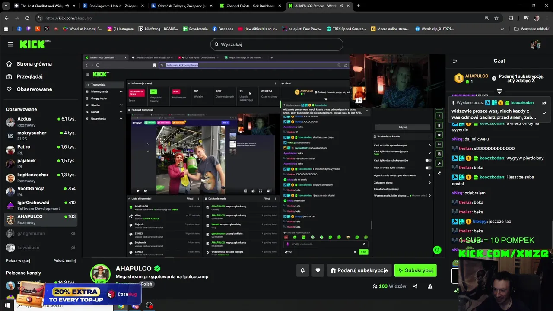Click the AHAPULCO live channel avatar
This screenshot has width=553, height=311.
100,273
